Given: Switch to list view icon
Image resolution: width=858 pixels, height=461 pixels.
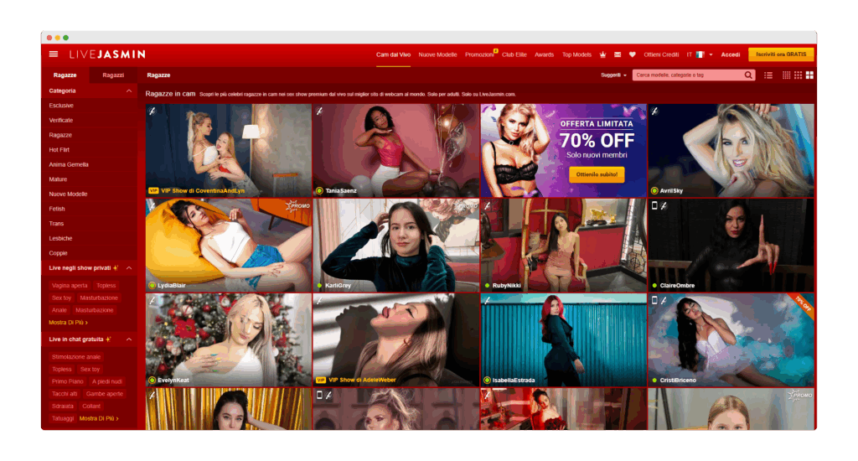Looking at the screenshot, I should coord(768,75).
